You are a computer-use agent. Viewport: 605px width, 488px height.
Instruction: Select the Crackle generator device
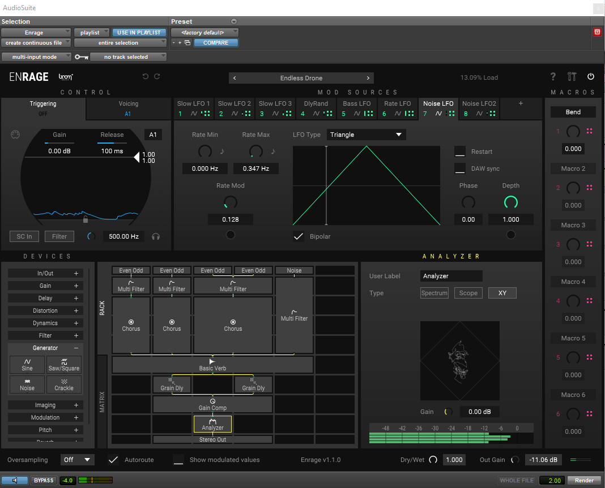64,384
